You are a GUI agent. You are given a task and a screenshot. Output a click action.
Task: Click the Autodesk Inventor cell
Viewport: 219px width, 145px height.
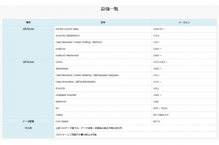pos(103,95)
